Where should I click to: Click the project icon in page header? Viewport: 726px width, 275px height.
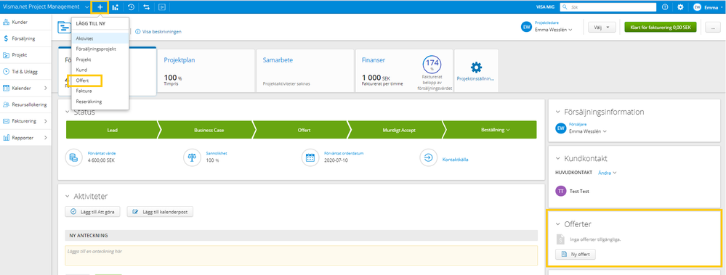pyautogui.click(x=64, y=28)
